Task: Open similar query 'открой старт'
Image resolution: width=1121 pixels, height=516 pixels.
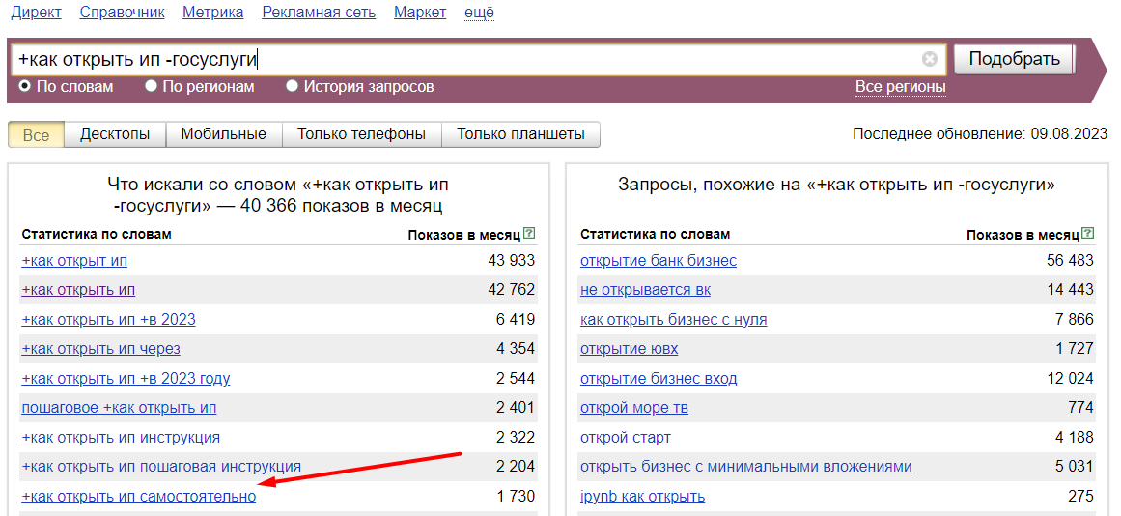Action: point(626,438)
